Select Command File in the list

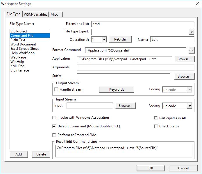point(30,36)
